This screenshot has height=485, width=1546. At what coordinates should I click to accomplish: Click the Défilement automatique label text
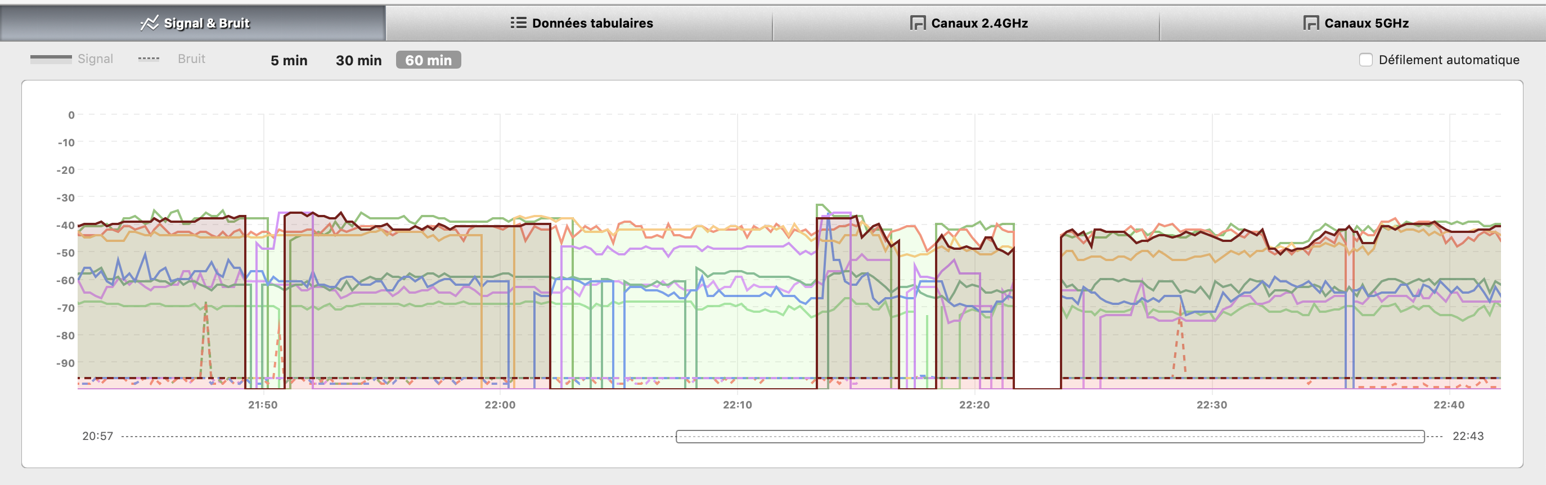pos(1448,60)
